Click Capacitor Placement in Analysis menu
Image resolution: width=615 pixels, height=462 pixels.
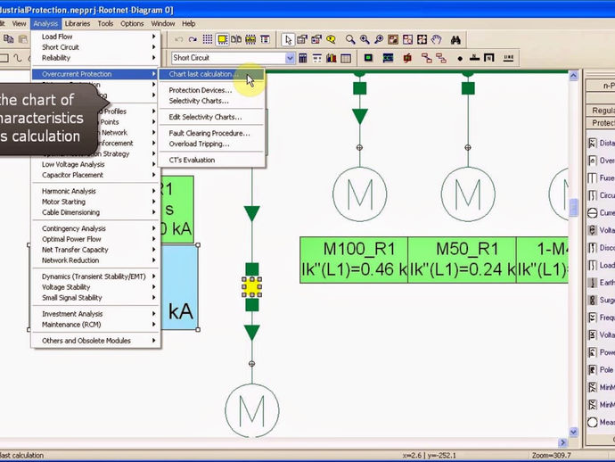95,175
